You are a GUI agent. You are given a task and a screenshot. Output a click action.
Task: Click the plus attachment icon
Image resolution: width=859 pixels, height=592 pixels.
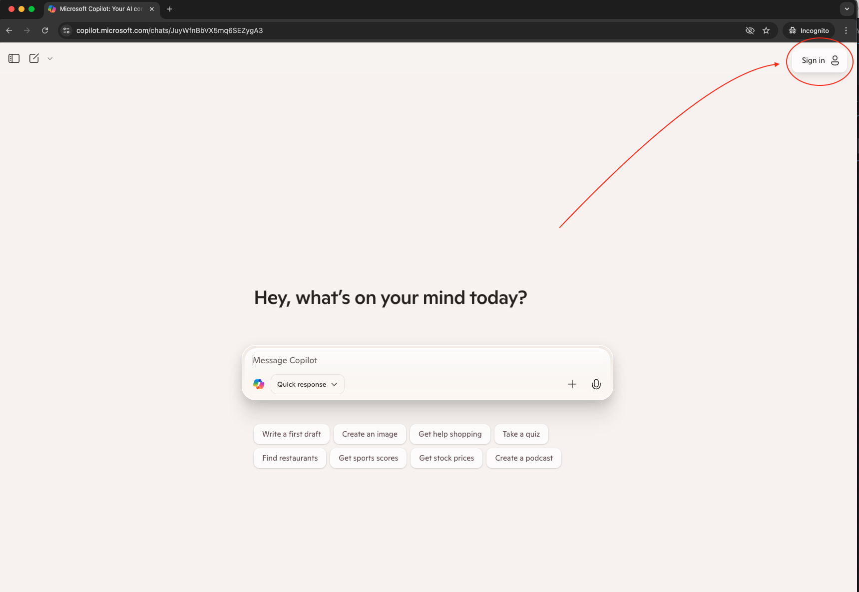[x=572, y=384]
